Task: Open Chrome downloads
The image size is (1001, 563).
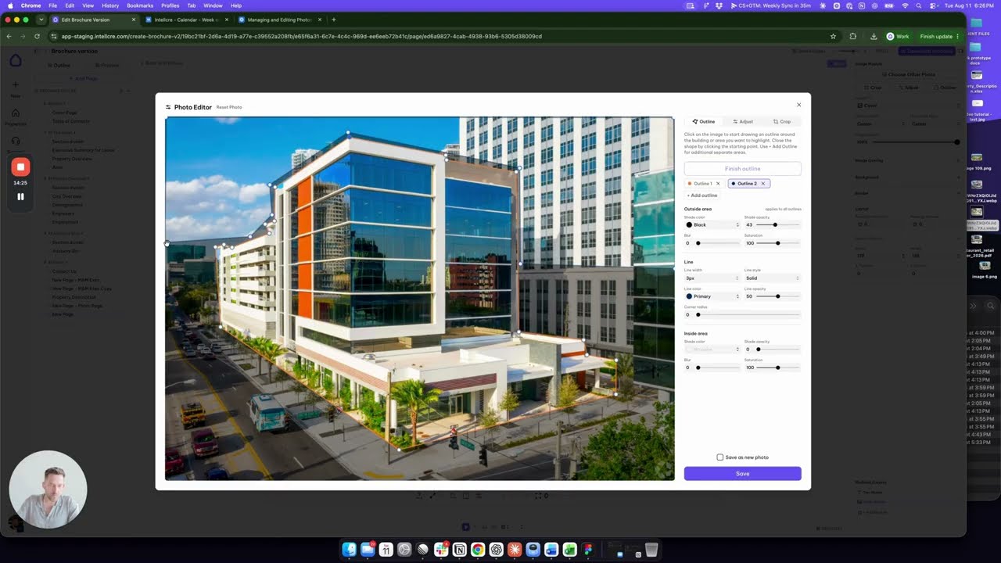Action: point(873,36)
